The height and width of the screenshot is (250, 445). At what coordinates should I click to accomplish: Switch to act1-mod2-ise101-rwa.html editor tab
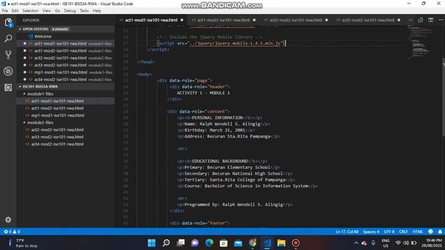223,20
